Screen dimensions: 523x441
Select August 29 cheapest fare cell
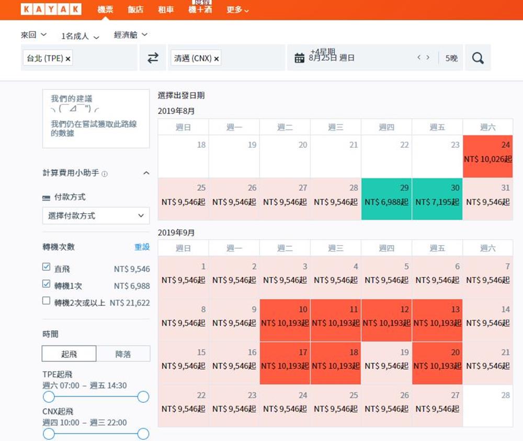[386, 199]
